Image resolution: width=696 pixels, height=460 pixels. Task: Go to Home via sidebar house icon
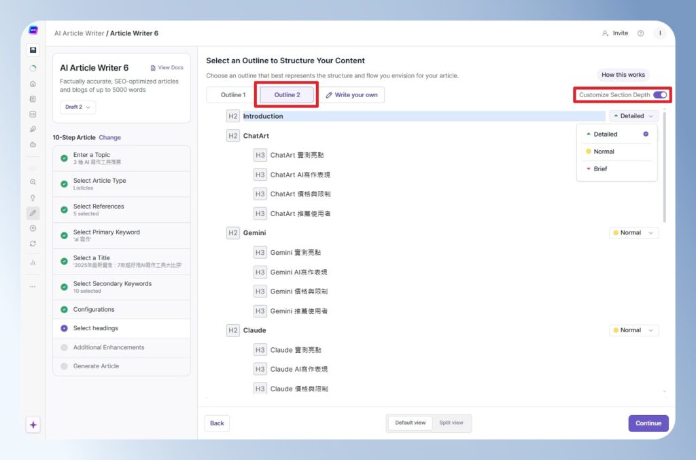click(33, 84)
